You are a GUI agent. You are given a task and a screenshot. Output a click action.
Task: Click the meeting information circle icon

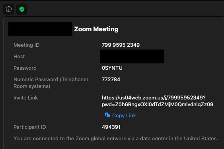[x=9, y=9]
